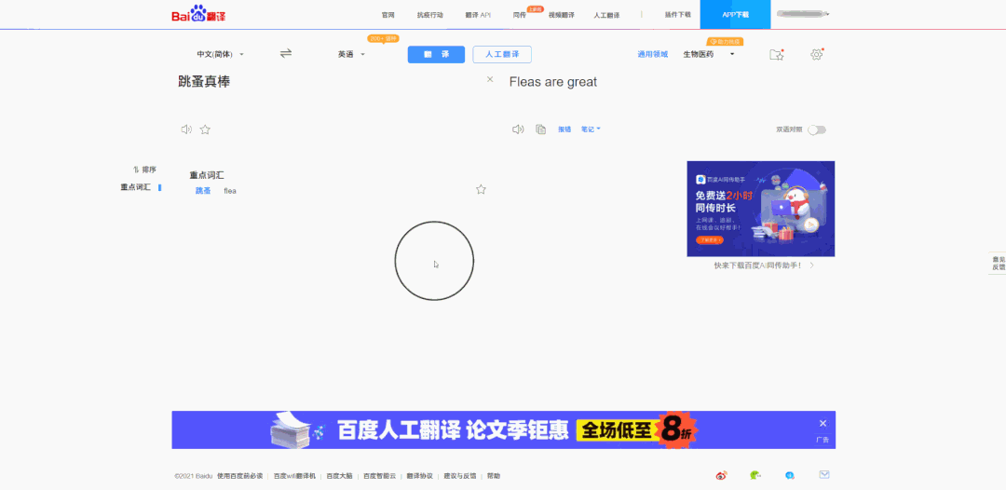Play audio of the Chinese source text
This screenshot has height=490, width=1006.
(186, 129)
